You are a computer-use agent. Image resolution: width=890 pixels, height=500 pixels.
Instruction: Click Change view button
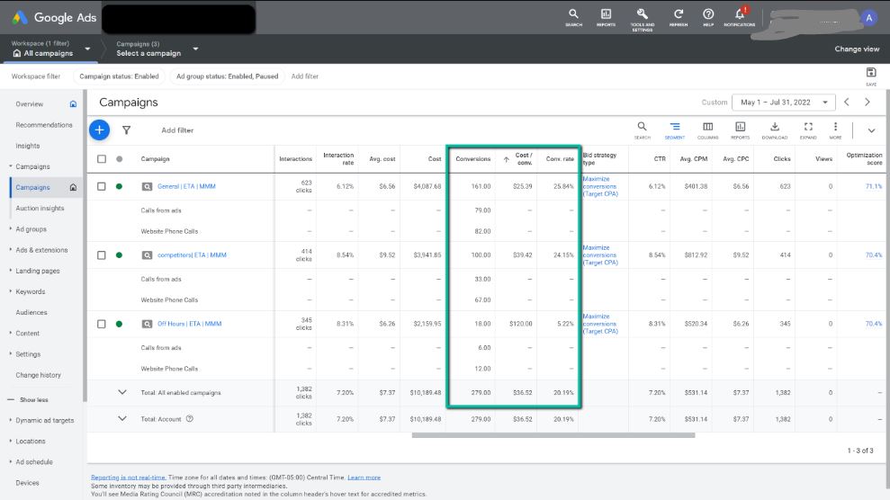pyautogui.click(x=857, y=49)
